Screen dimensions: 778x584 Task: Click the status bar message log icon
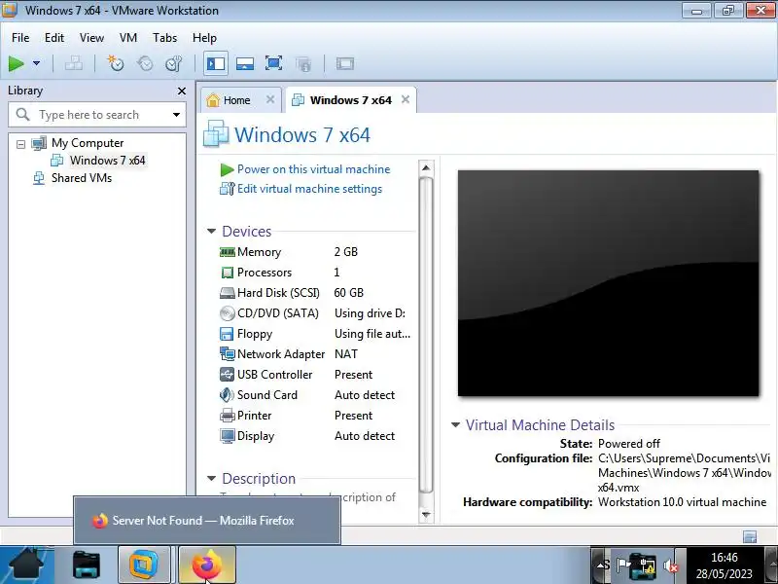point(750,536)
